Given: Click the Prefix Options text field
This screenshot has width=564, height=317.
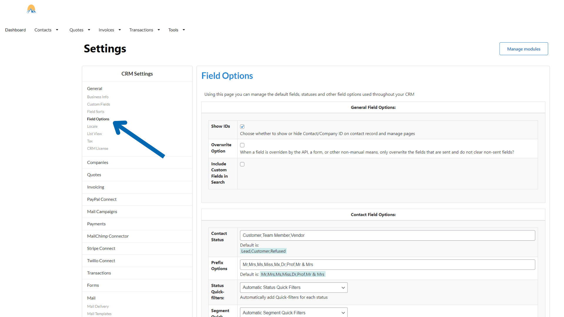Looking at the screenshot, I should [387, 264].
